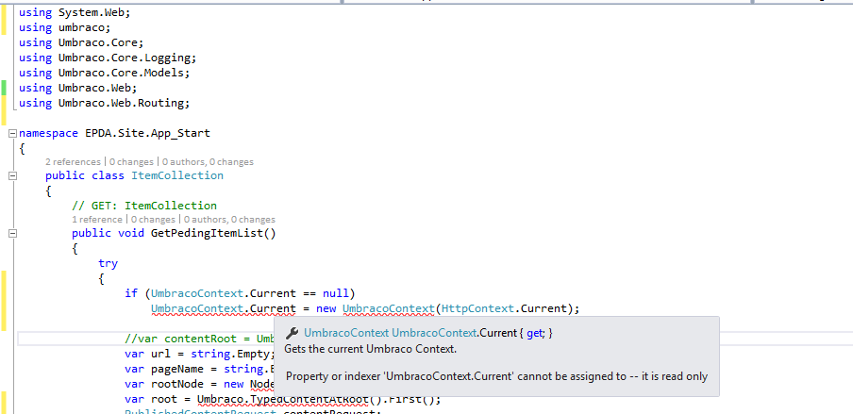
Task: Collapse the ItemCollection class outline
Action: tap(12, 175)
